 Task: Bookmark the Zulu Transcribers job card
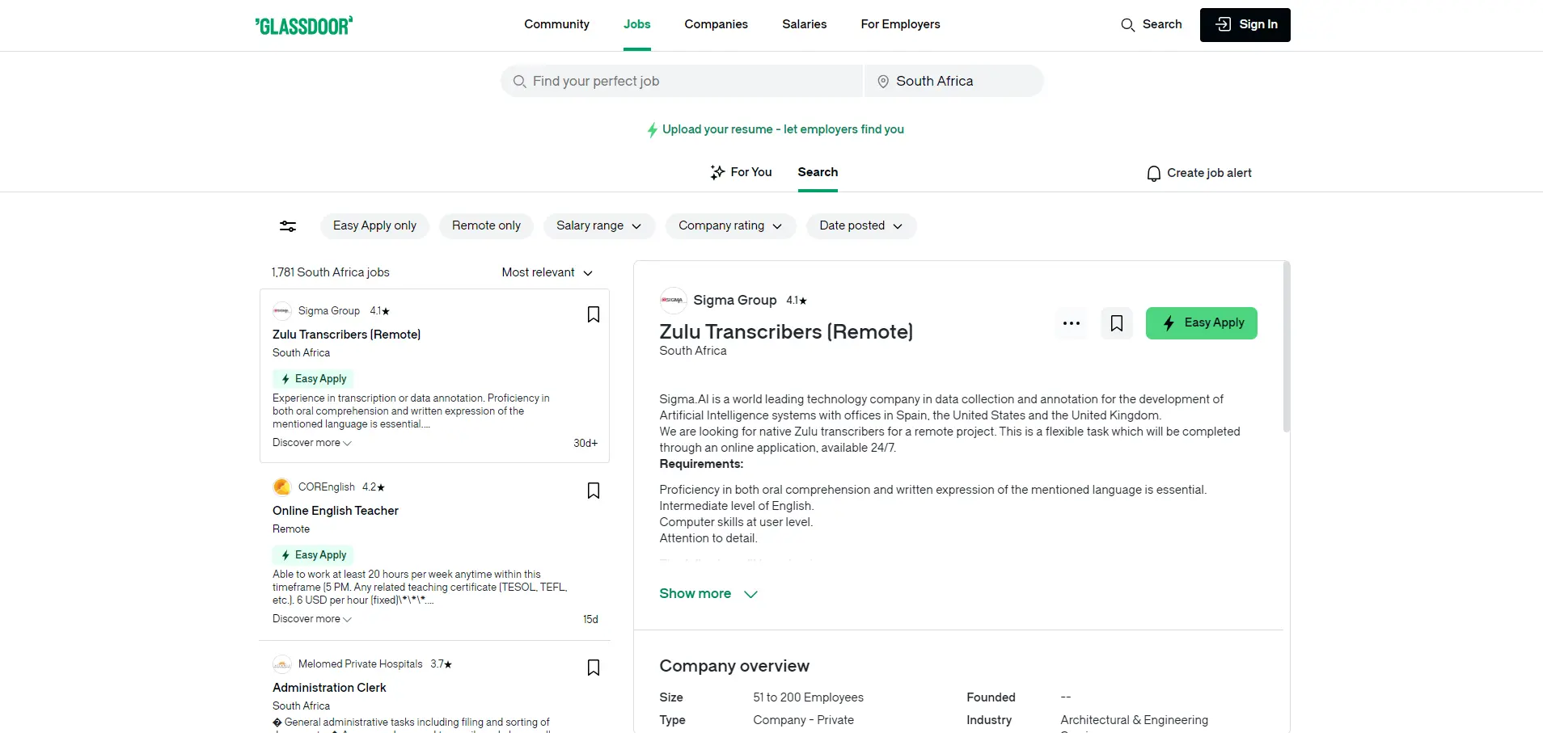[593, 314]
